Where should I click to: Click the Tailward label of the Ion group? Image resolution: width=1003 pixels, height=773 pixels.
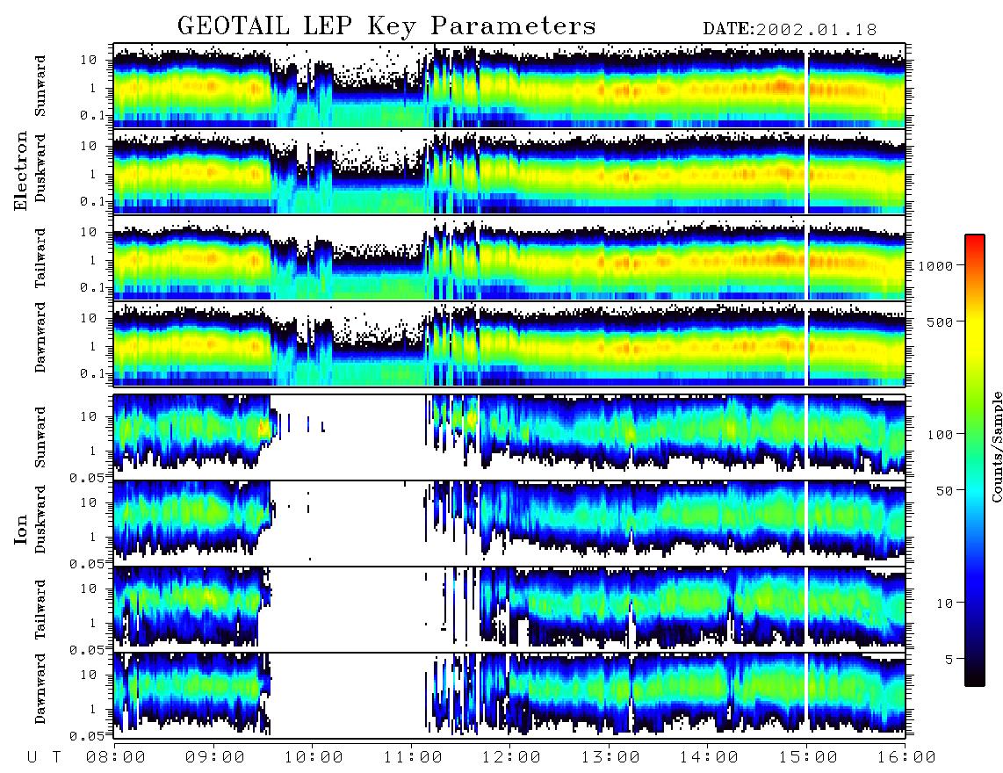(x=40, y=610)
